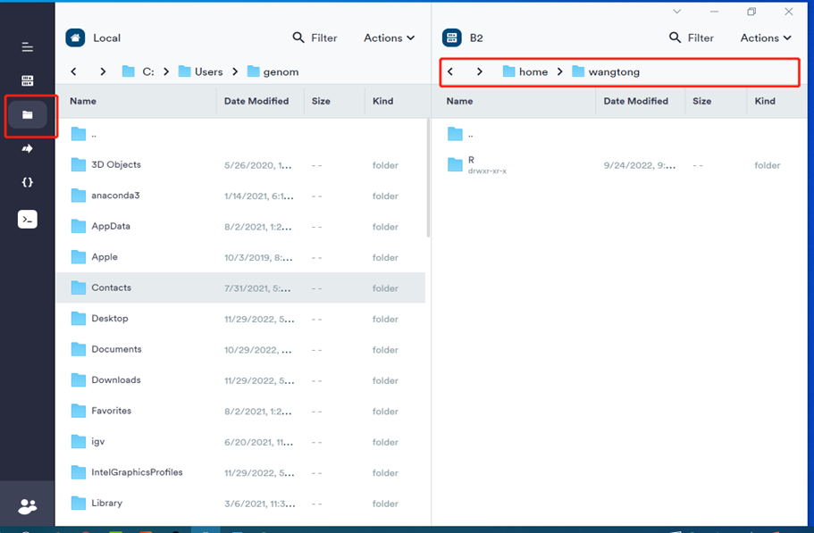Open the team users icon at sidebar bottom
Image resolution: width=814 pixels, height=533 pixels.
28,506
